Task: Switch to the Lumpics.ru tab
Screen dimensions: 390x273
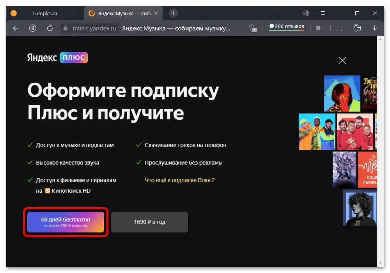Action: 45,13
